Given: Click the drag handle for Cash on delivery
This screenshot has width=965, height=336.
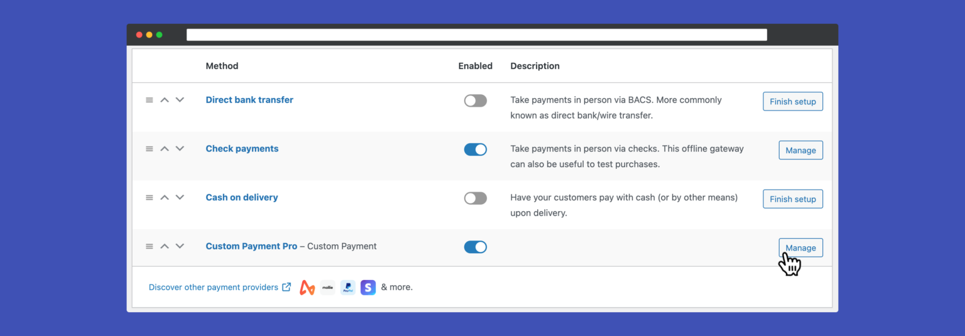Looking at the screenshot, I should tap(150, 197).
